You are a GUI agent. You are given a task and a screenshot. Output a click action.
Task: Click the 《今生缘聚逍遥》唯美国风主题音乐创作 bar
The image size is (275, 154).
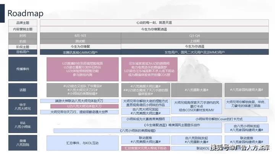tap(171, 125)
